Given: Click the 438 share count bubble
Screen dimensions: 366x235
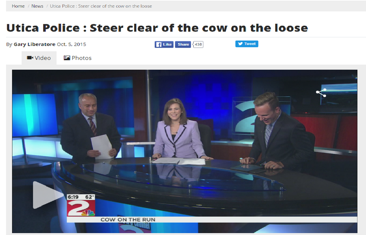Looking at the screenshot, I should tap(198, 44).
